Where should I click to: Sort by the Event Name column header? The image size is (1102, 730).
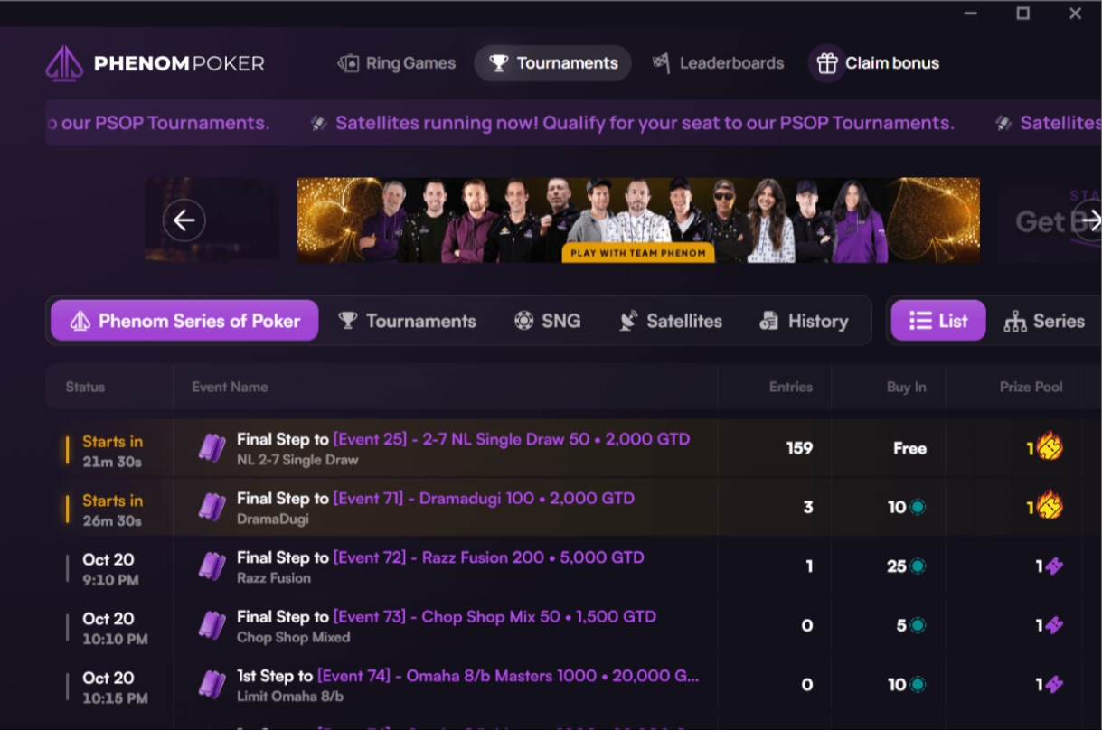(x=230, y=387)
